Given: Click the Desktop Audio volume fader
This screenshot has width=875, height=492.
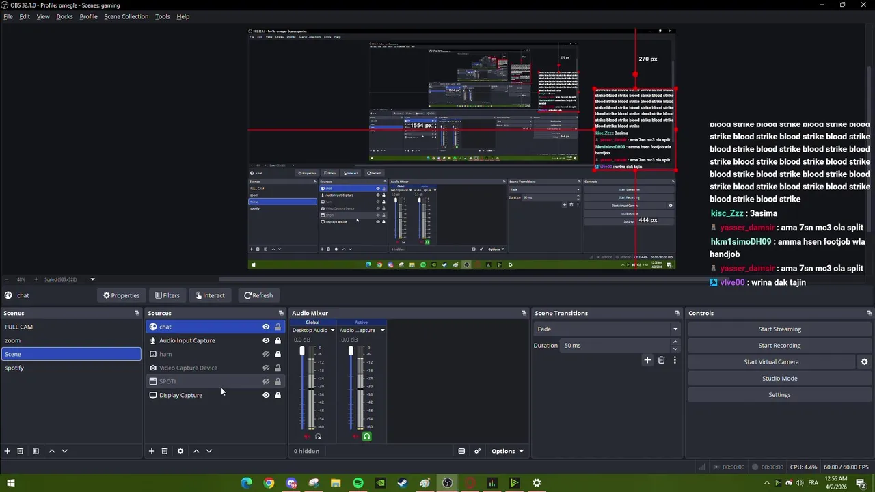Looking at the screenshot, I should (x=302, y=351).
